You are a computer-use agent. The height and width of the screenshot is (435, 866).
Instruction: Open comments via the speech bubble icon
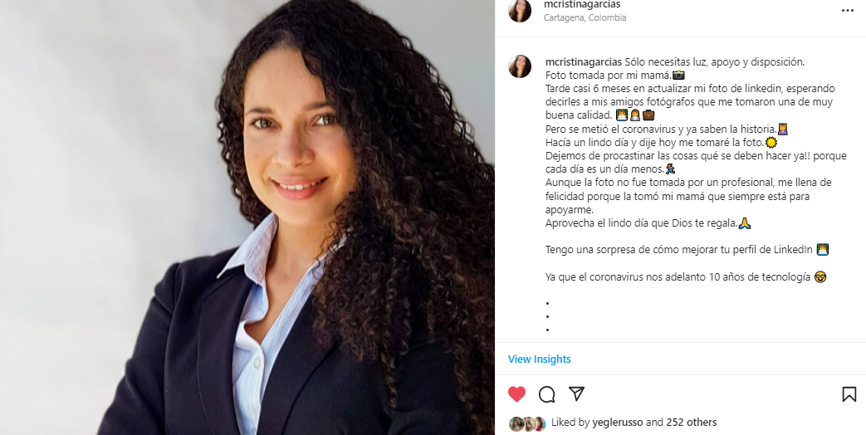point(547,394)
